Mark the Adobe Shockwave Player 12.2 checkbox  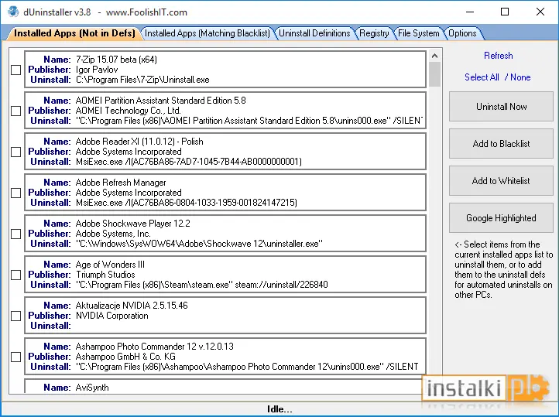click(x=16, y=234)
